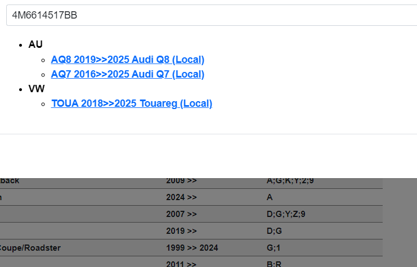Image resolution: width=417 pixels, height=267 pixels.
Task: Open the TOUA 2018>>2025 Touareg link
Action: coord(131,103)
